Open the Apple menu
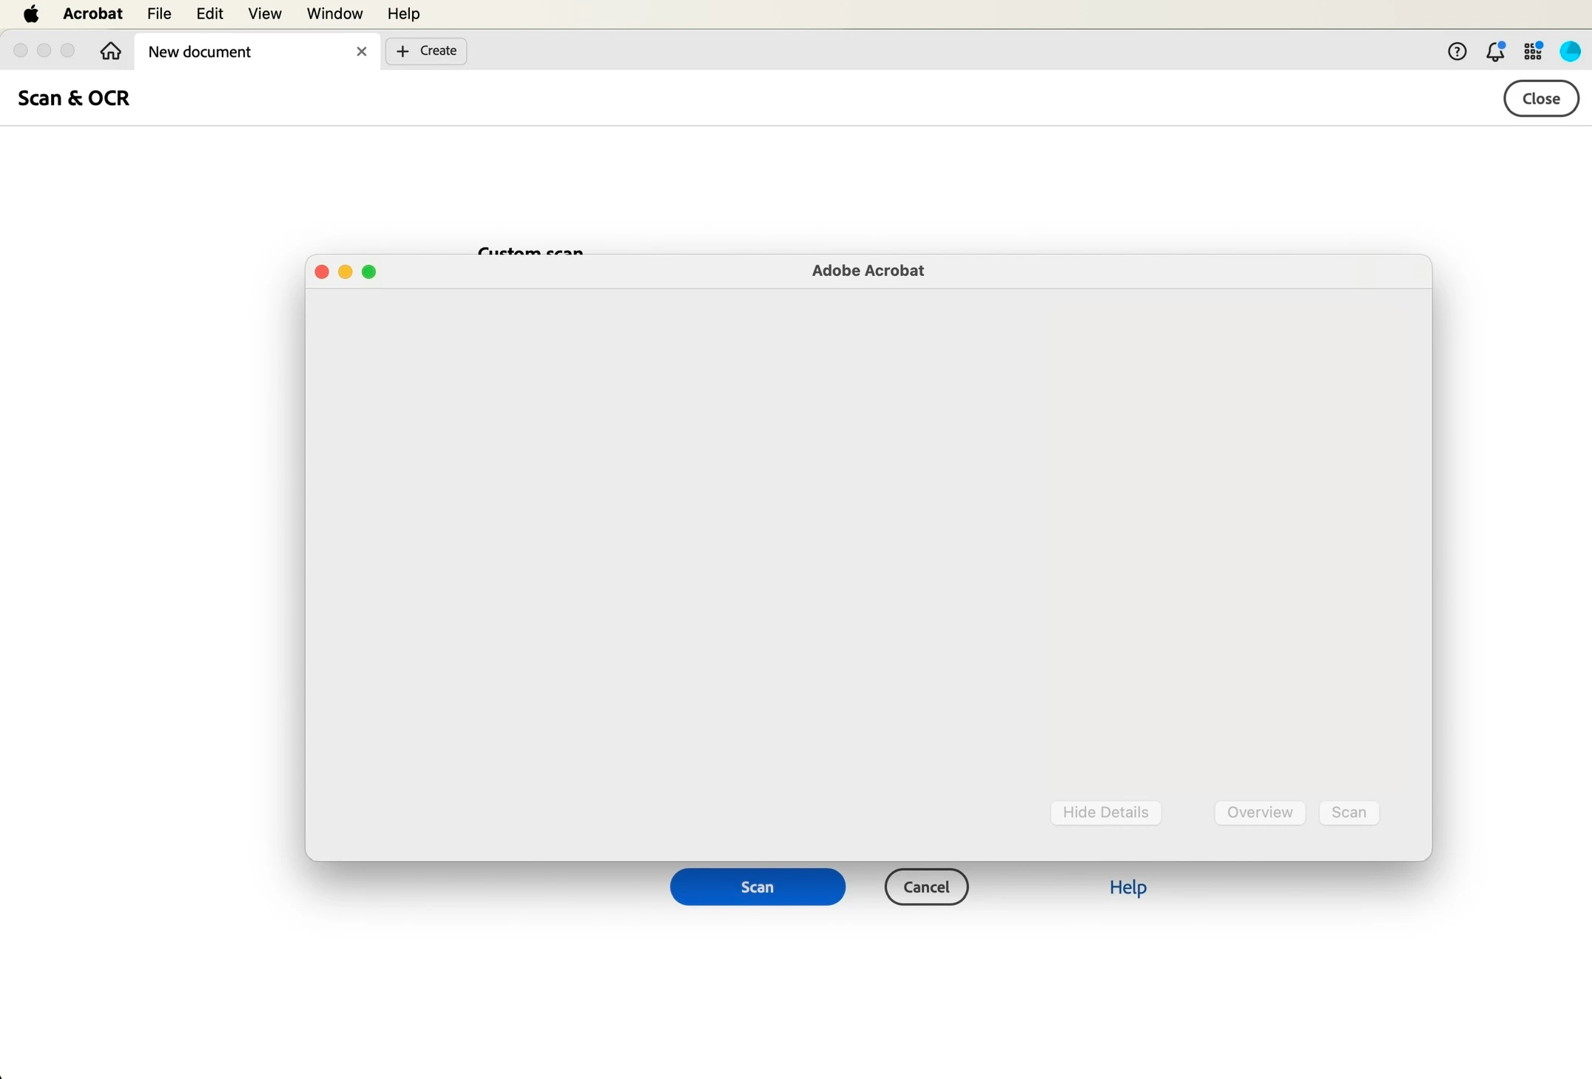1592x1079 pixels. click(31, 13)
